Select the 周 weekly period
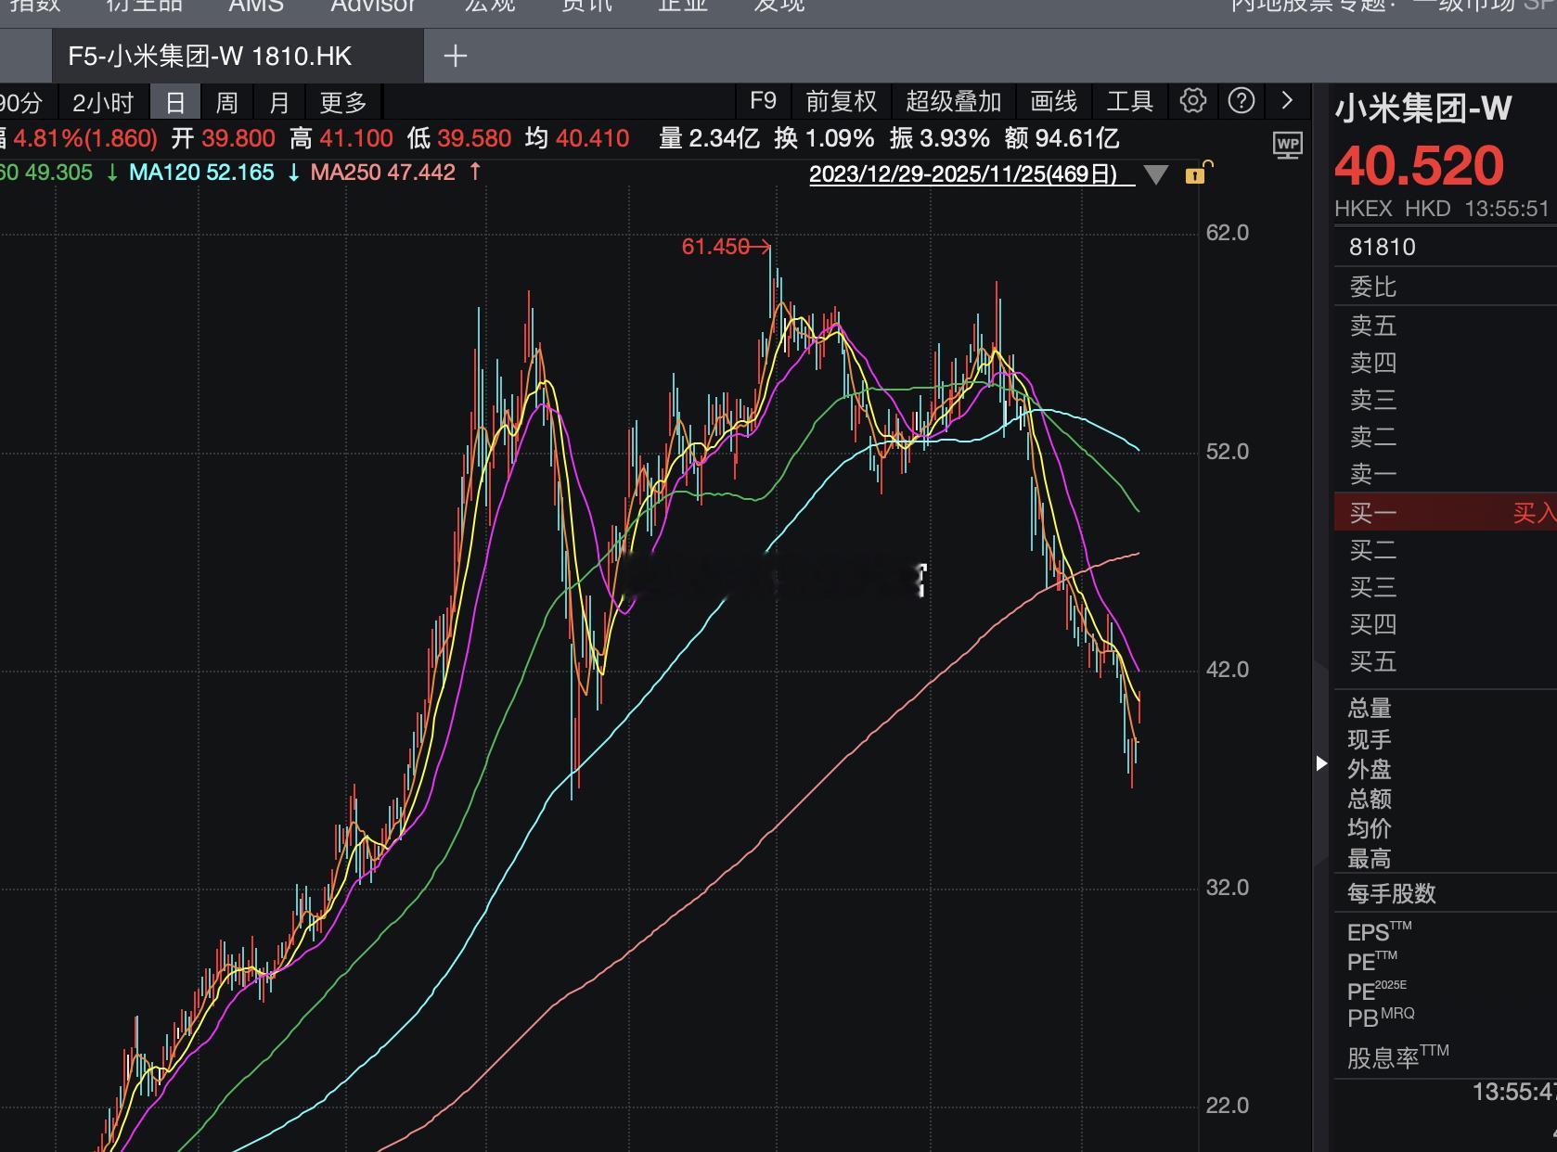 226,102
